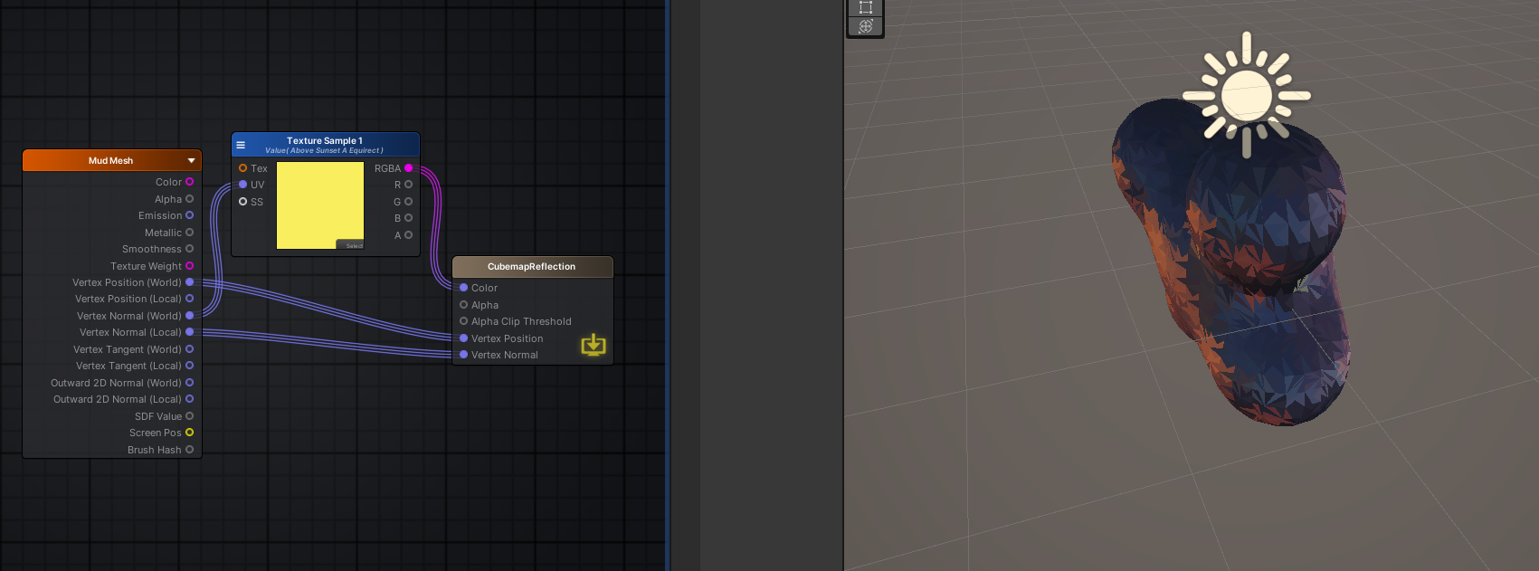Expand the Mud Mesh node dropdown arrow

point(191,161)
